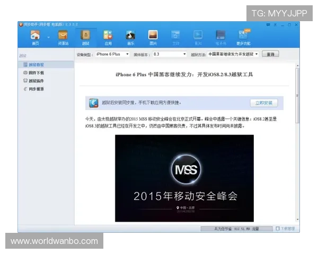Open the title bar menu dropdown icon
318x254 pixels.
(x=275, y=25)
